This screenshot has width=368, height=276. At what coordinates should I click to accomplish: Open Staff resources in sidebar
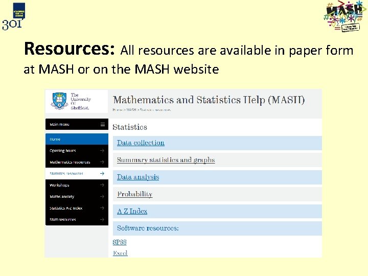[77, 219]
